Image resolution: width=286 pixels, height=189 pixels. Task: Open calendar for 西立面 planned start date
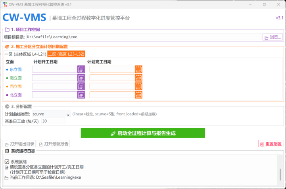(81, 86)
